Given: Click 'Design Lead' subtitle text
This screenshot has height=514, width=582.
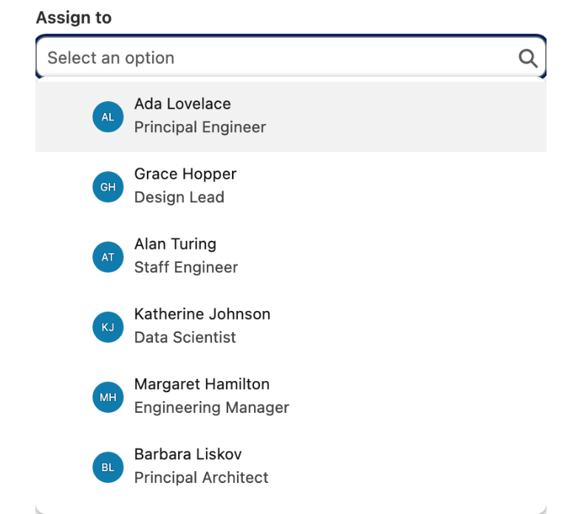Looking at the screenshot, I should tap(179, 197).
